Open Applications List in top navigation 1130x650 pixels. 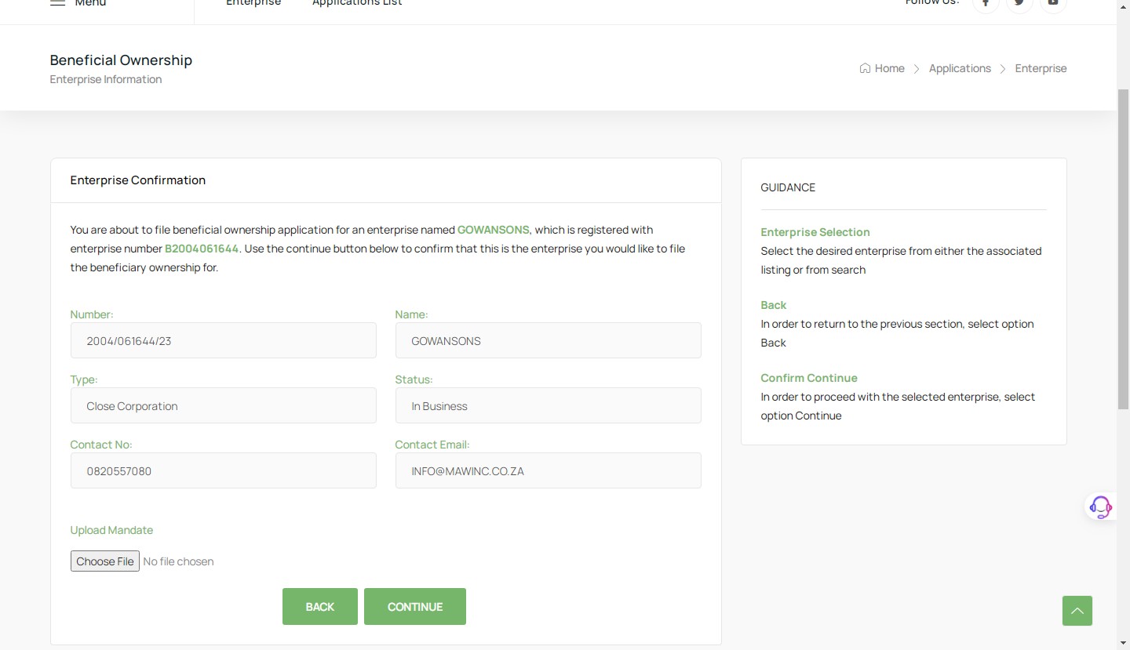click(357, 3)
